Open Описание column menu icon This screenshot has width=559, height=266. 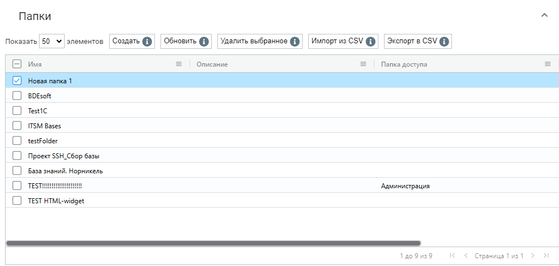coord(363,64)
